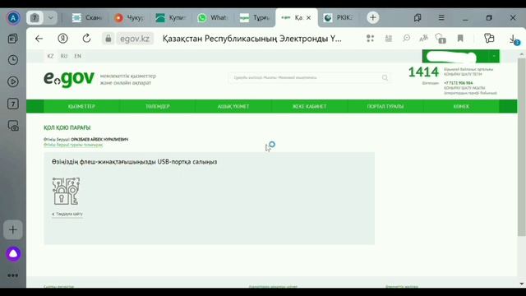526x296 pixels.
Task: Open the tableau grid icon in address bar
Action: (370, 39)
